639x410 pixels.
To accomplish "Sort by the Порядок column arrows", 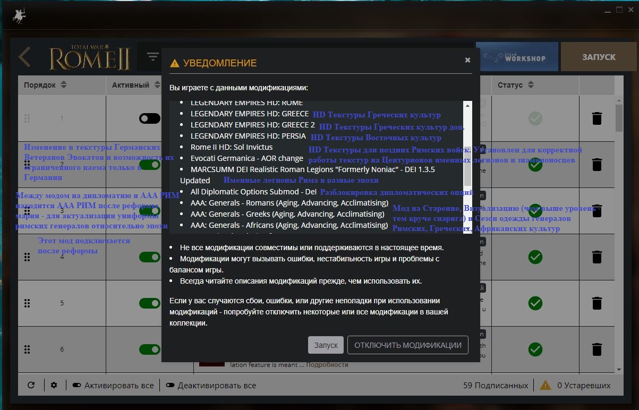I will [x=64, y=85].
